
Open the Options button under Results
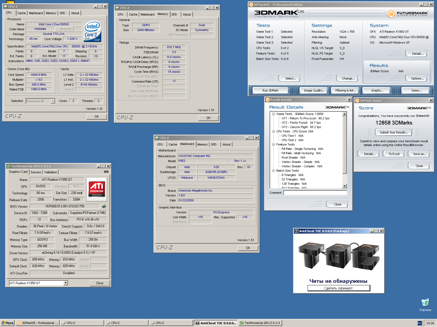[417, 78]
